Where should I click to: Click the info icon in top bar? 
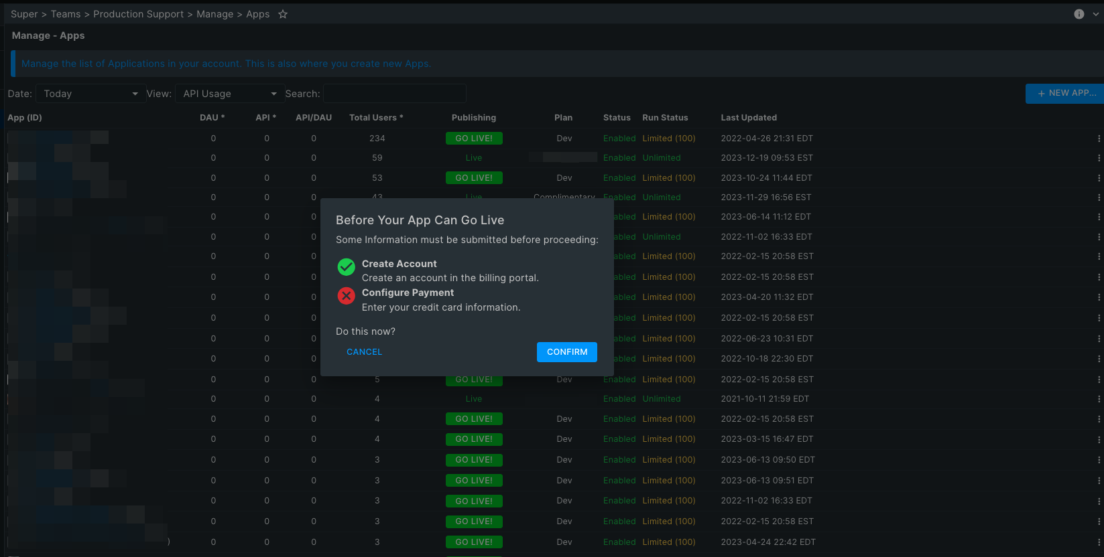click(x=1079, y=14)
